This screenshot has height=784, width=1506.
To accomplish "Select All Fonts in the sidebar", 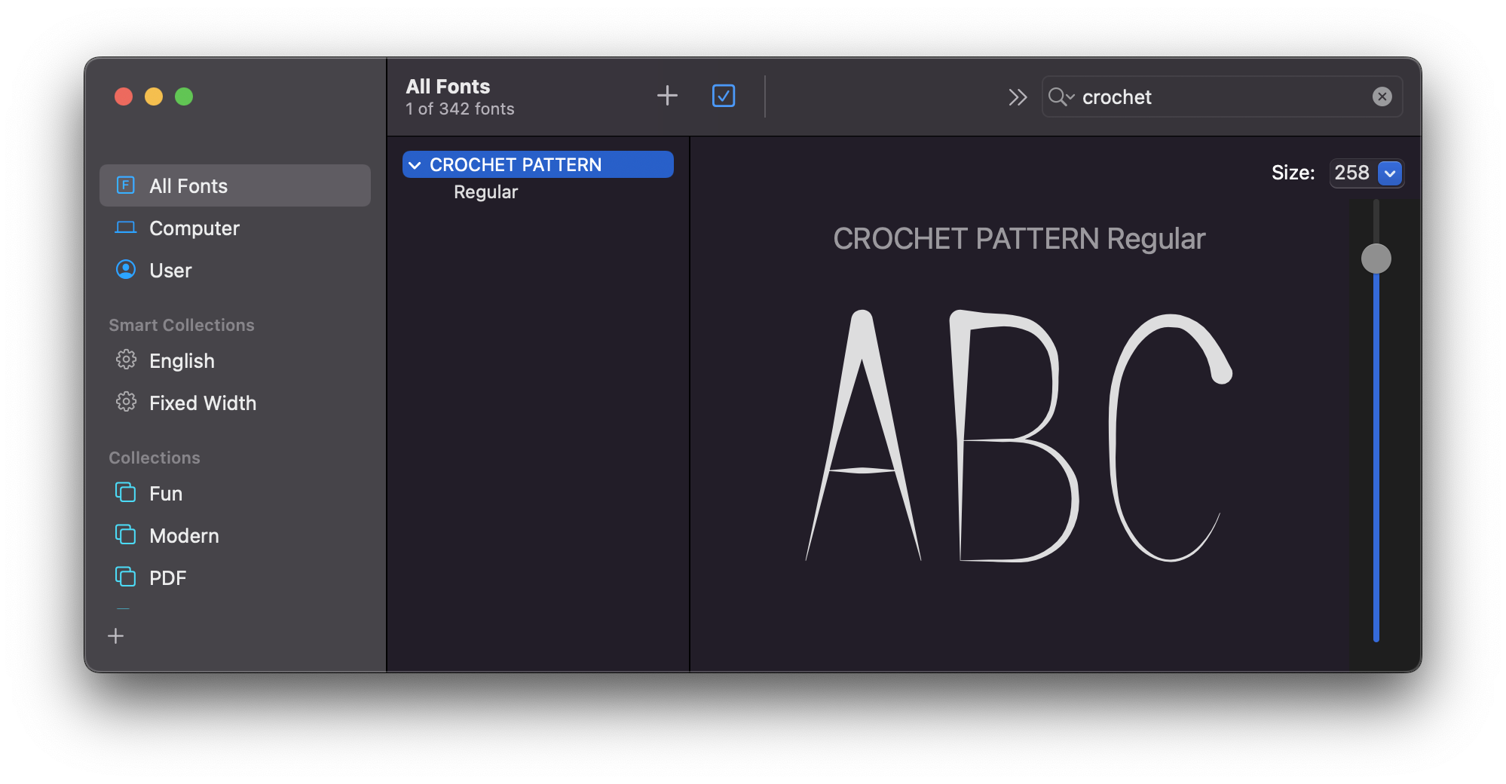I will 234,185.
